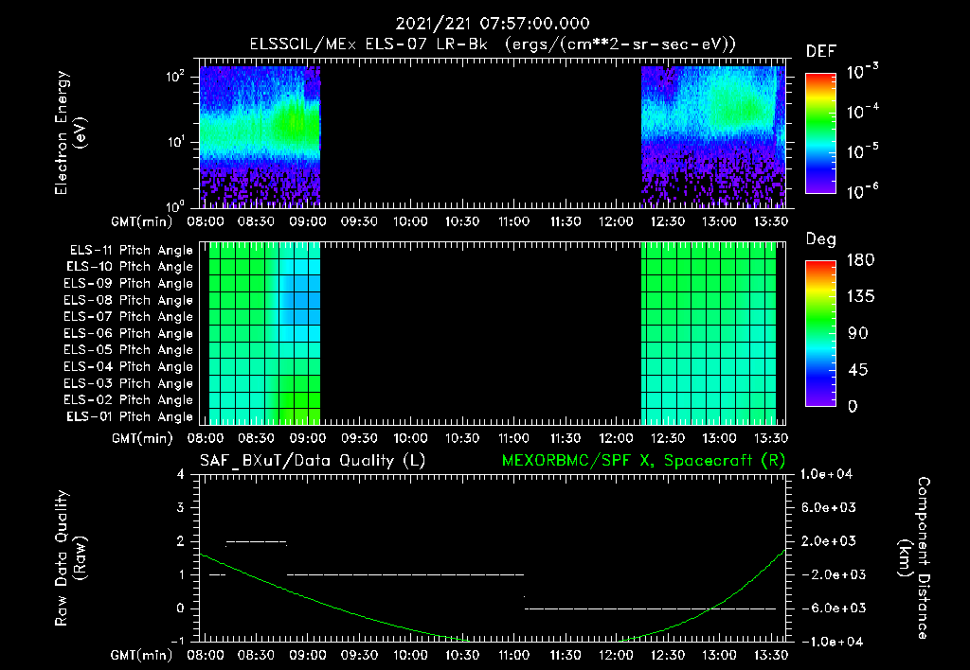The width and height of the screenshot is (970, 670).
Task: Click the 3 tick on Raw Data Quality axis
Action: (180, 507)
